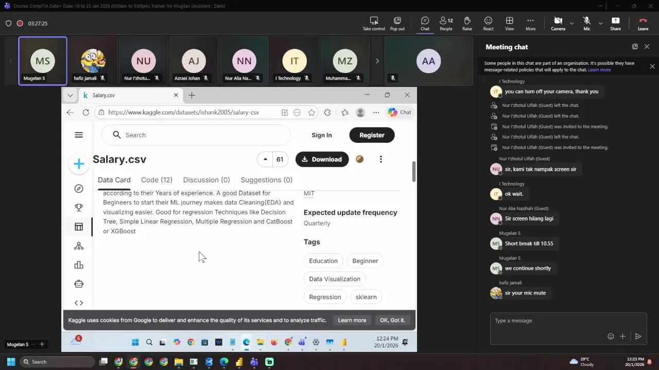Click the shield security icon

8,24
